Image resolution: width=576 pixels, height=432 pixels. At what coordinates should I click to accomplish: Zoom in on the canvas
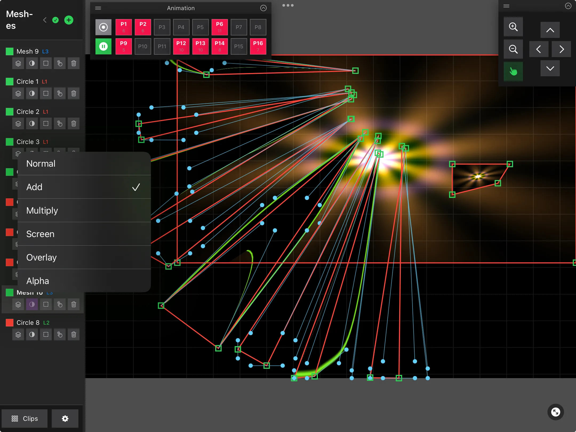click(x=513, y=27)
